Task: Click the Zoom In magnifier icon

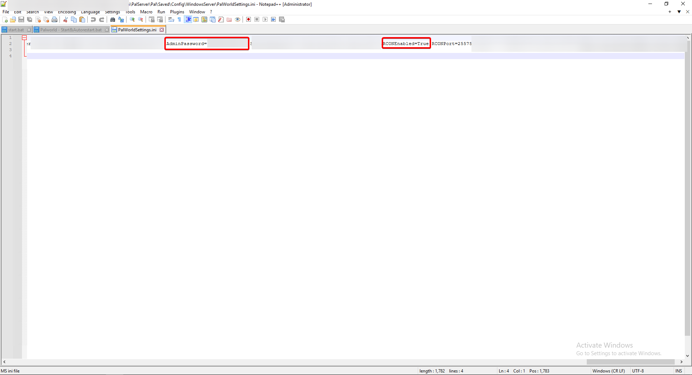Action: pos(132,19)
